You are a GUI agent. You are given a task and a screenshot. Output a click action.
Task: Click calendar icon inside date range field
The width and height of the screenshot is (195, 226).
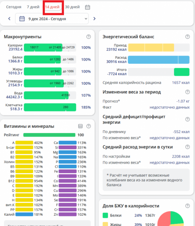tap(22, 19)
